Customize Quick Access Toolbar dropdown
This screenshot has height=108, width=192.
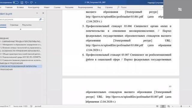(x=35, y=3)
